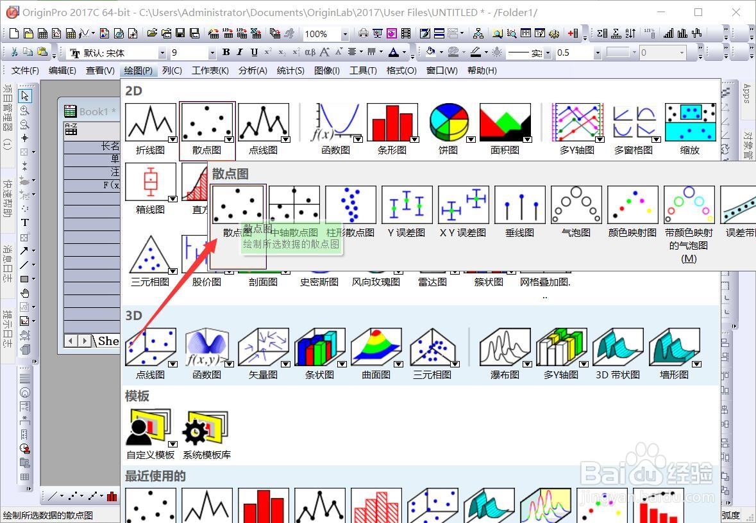Select the Text tool T

pos(25,222)
